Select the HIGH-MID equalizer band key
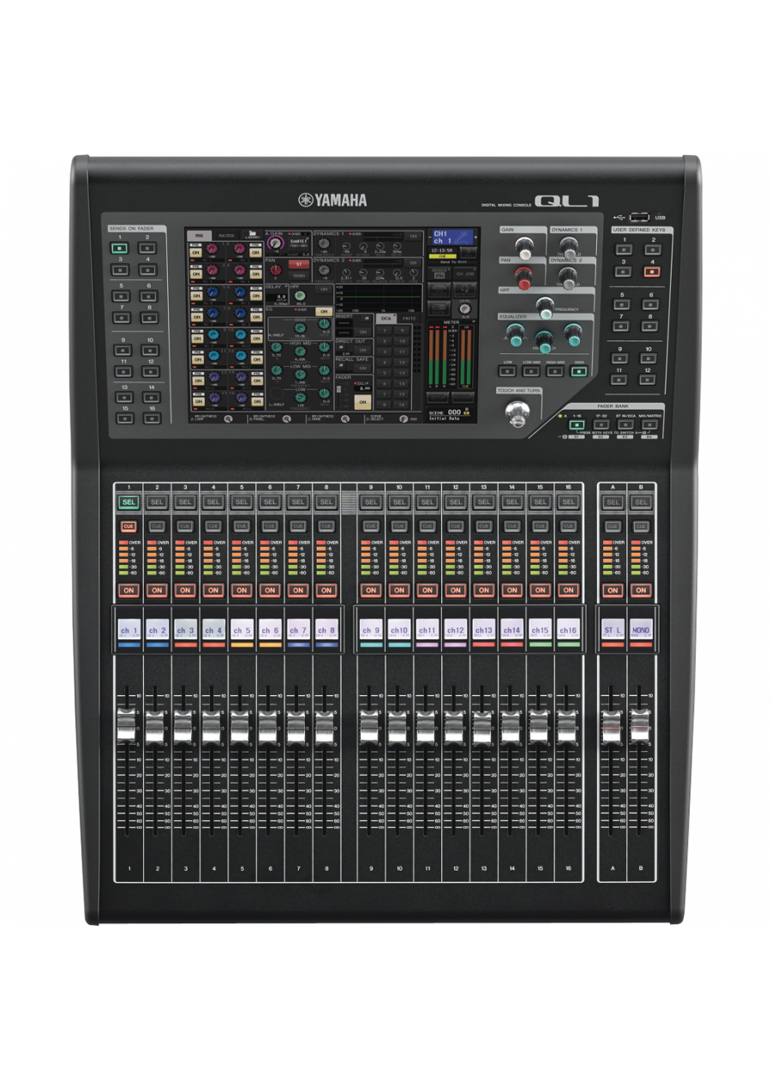 tap(555, 371)
